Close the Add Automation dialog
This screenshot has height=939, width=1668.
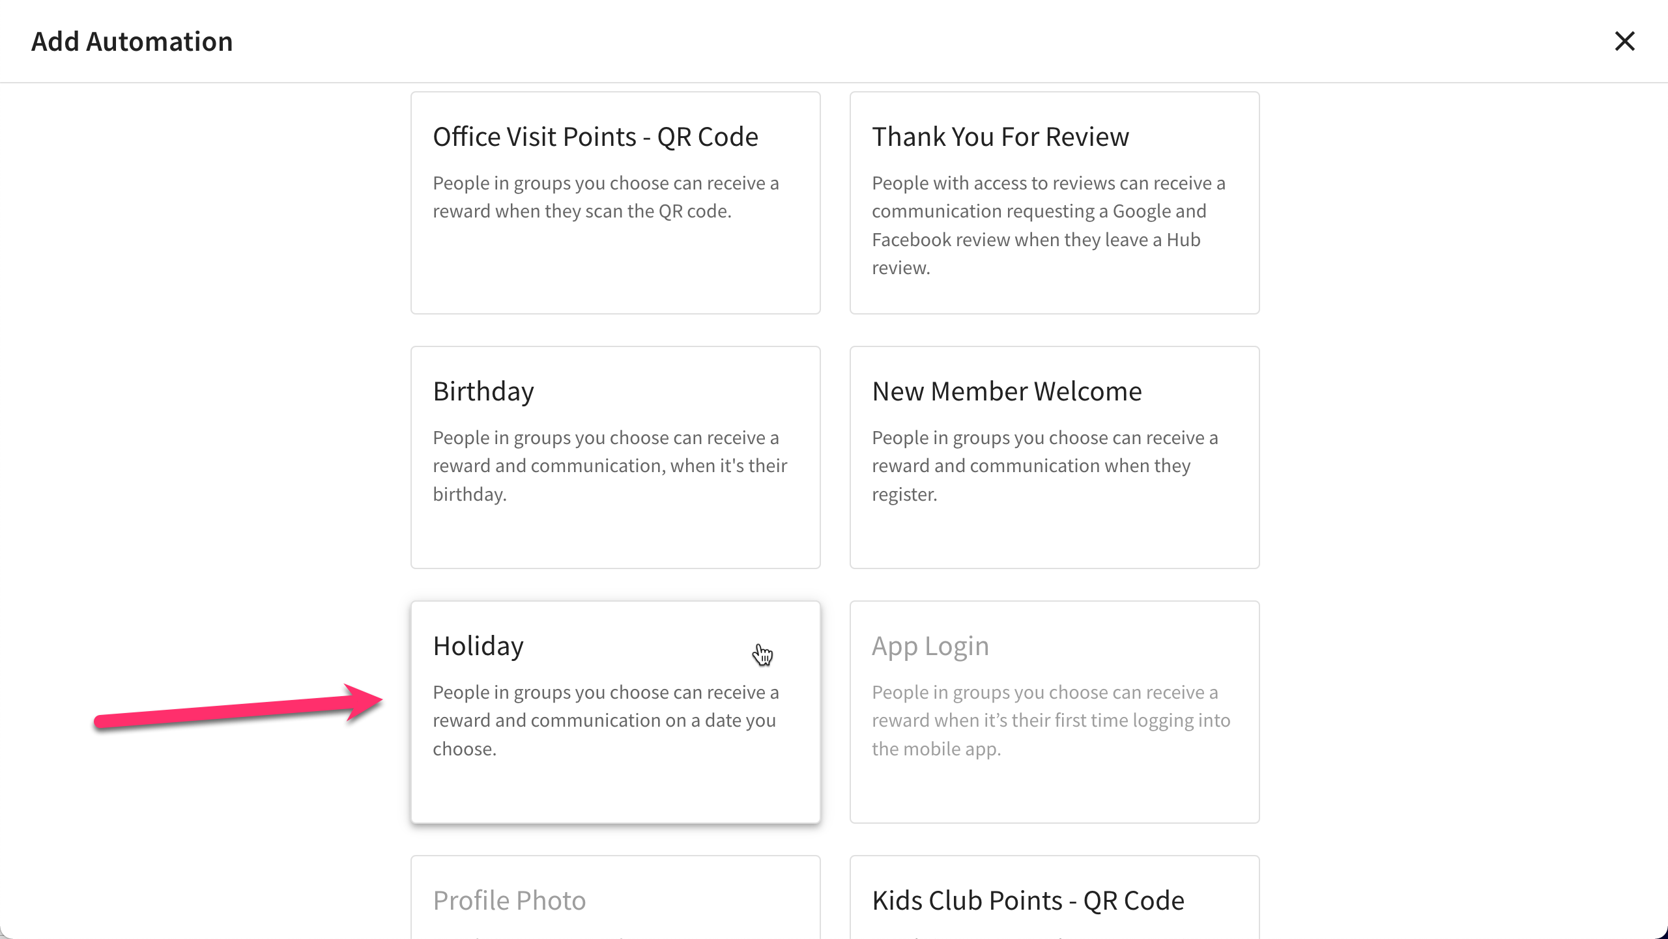[x=1624, y=41]
